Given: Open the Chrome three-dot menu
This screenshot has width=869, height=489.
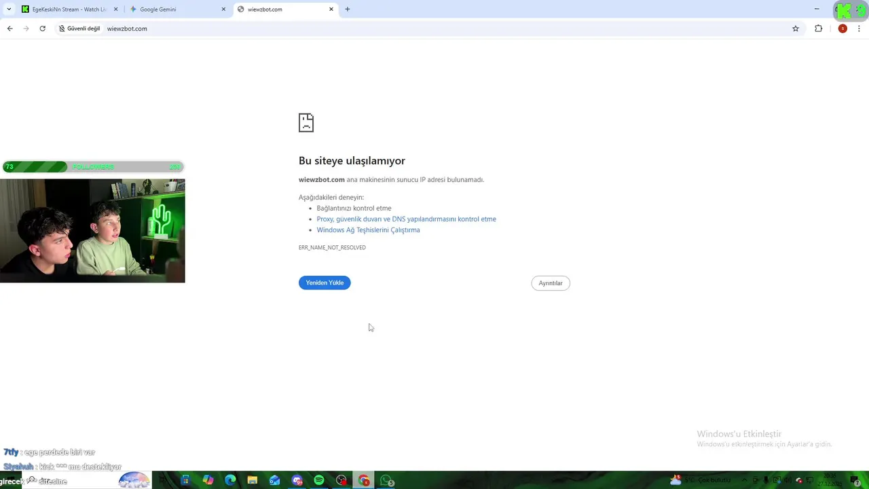Looking at the screenshot, I should pos(859,29).
